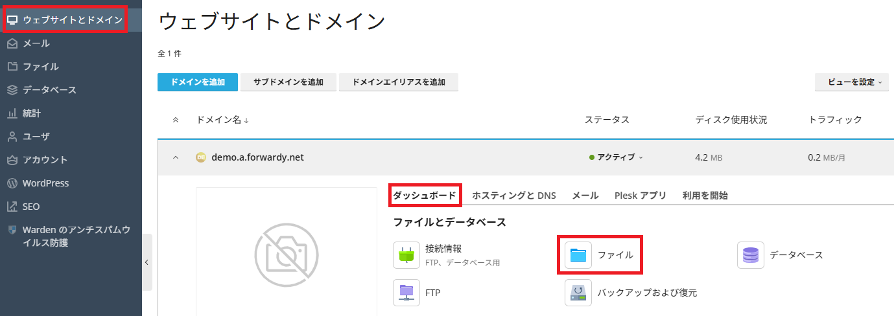
Task: Click the Database (データベース) icon in dashboard
Action: 751,254
